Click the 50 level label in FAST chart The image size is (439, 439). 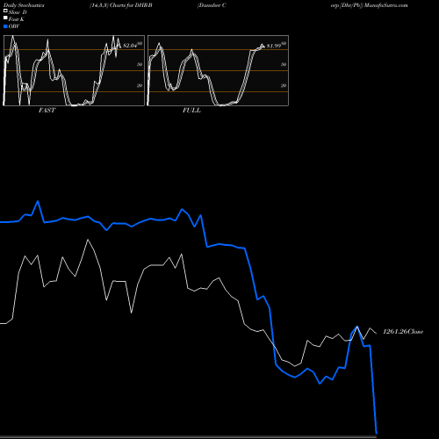[140, 64]
